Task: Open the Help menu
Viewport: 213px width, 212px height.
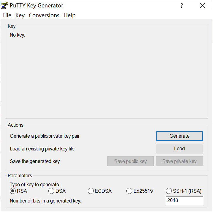Action: click(69, 15)
